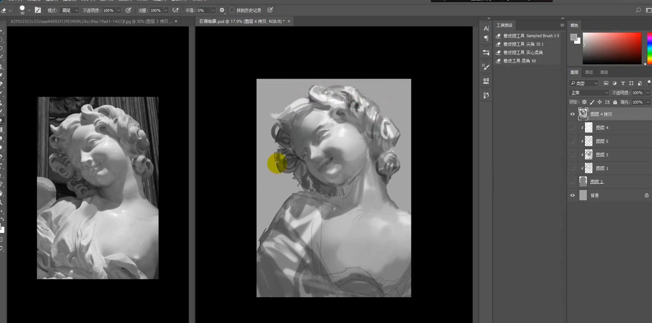Viewport: 652px width, 323px height.
Task: Toggle the brush settings panel button
Action: 38,10
